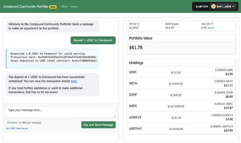Open the Get USDC from Faucet link
The image size is (241, 143).
coord(17,128)
